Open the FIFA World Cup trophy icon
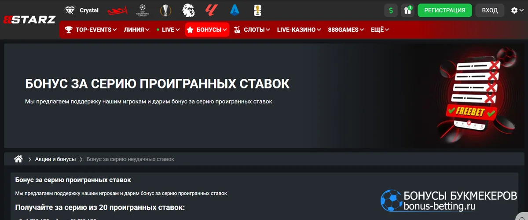This screenshot has height=220, width=528. pyautogui.click(x=258, y=10)
